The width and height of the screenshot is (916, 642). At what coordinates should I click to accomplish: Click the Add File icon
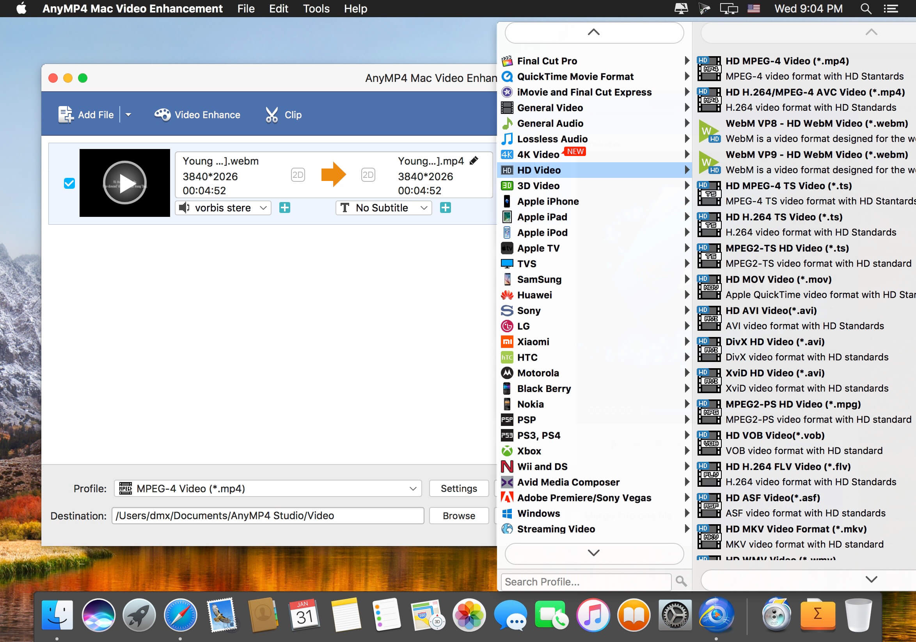(x=66, y=115)
